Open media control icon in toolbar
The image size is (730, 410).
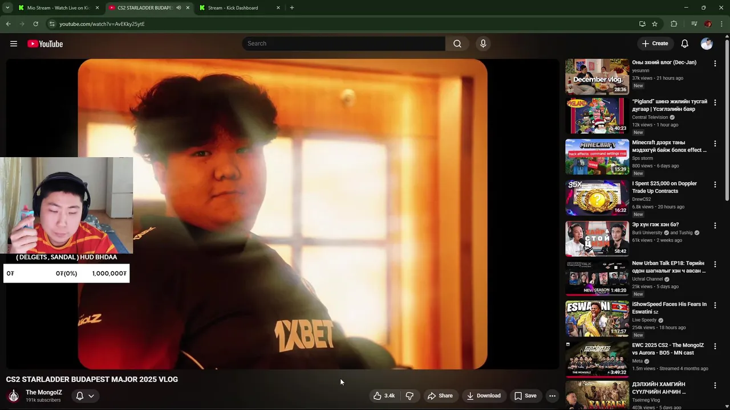tap(694, 24)
